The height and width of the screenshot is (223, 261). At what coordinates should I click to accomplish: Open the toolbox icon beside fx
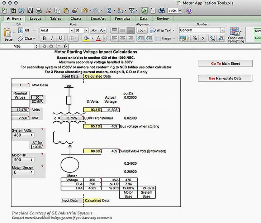(x=153, y=11)
